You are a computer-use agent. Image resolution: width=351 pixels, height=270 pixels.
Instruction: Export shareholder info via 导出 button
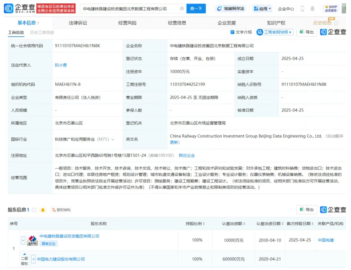coord(307,210)
